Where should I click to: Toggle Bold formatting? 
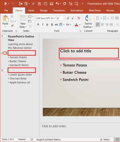click(38, 25)
